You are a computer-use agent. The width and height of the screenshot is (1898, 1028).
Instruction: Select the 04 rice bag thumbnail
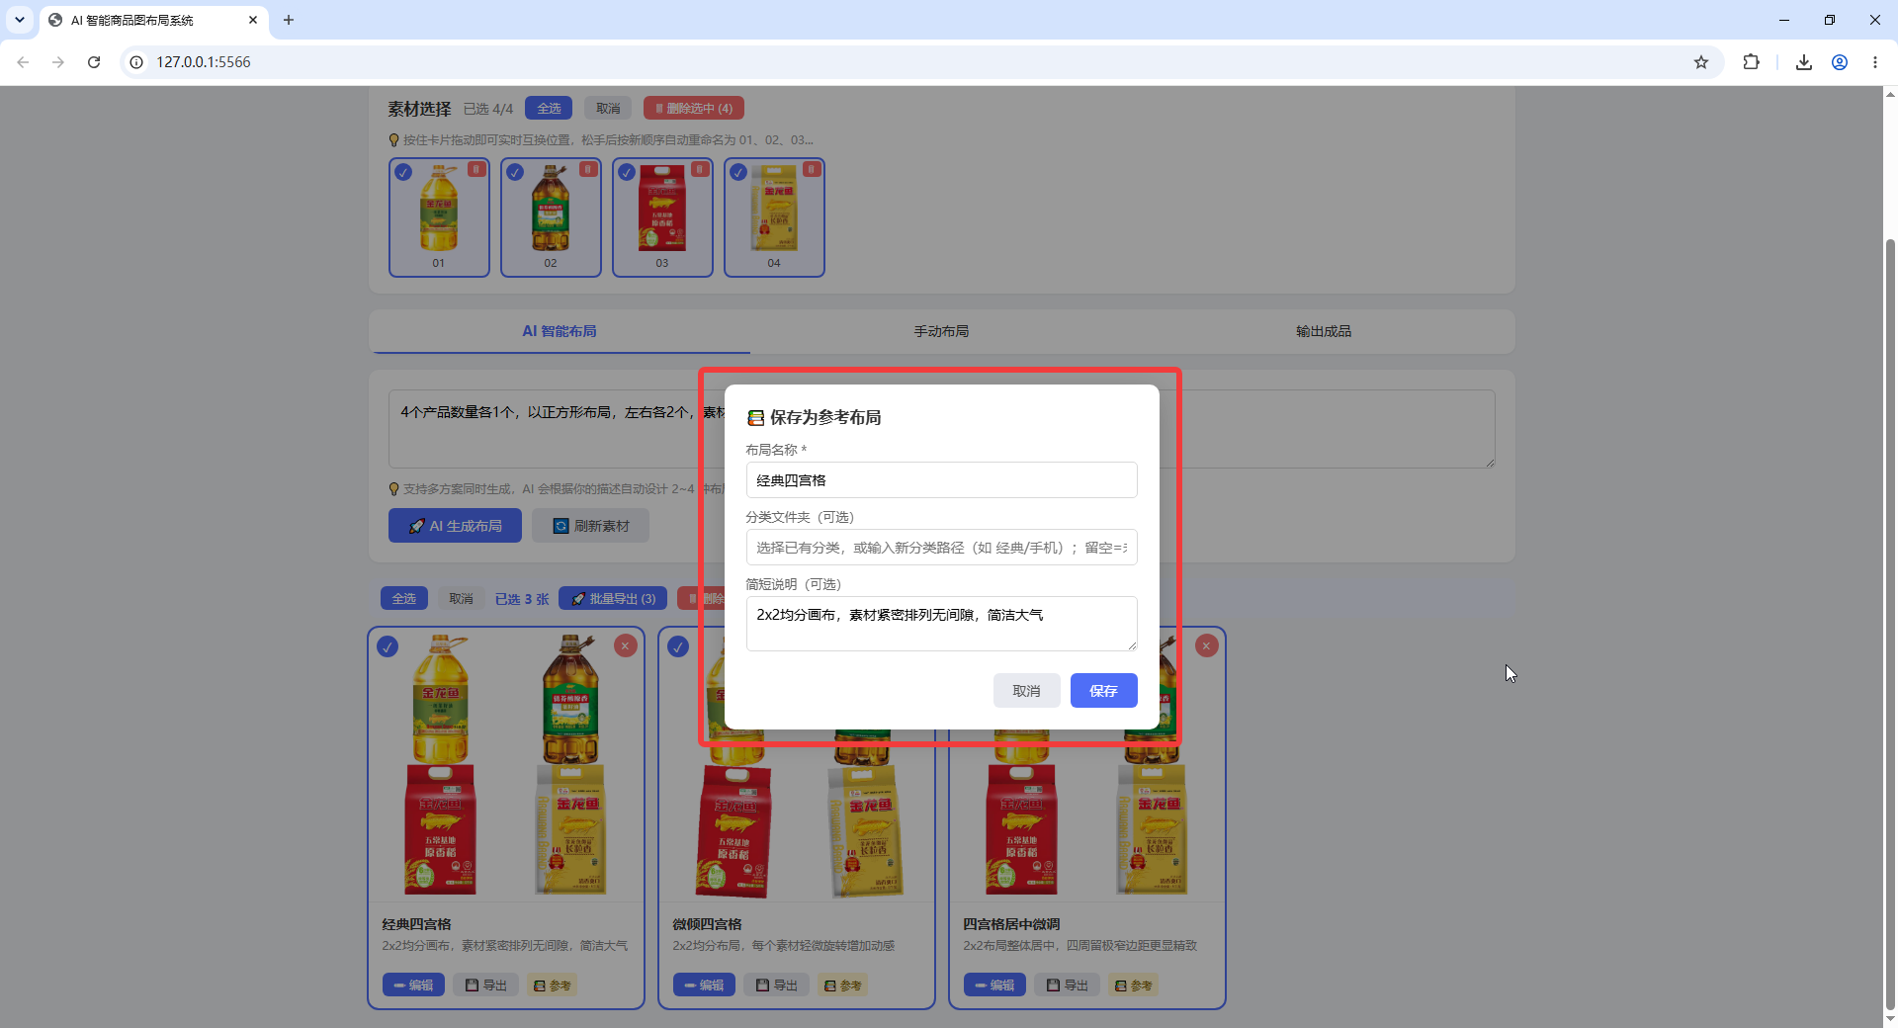(774, 217)
